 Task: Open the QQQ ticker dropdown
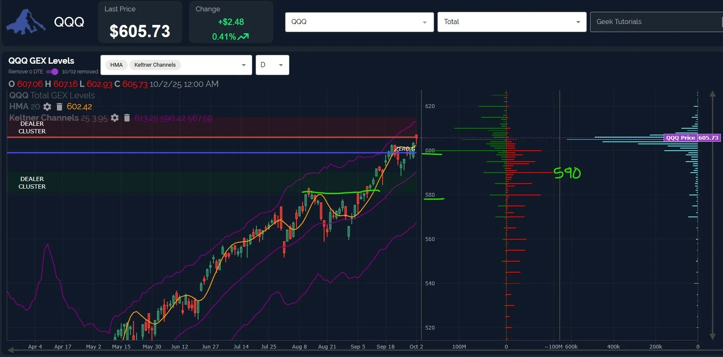pos(359,22)
